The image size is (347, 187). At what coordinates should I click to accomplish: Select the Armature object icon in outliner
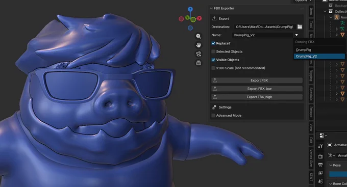[337, 17]
